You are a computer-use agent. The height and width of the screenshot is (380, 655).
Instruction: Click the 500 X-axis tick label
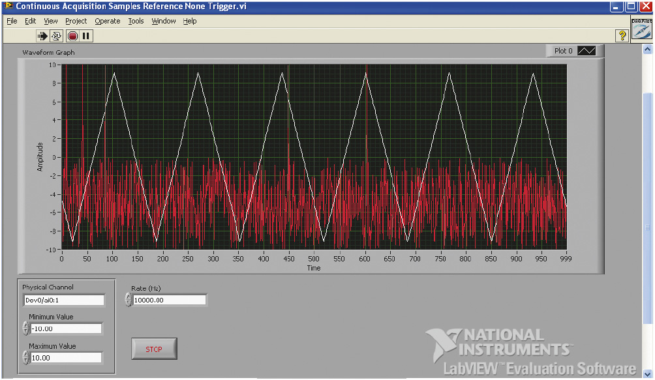[x=314, y=259]
